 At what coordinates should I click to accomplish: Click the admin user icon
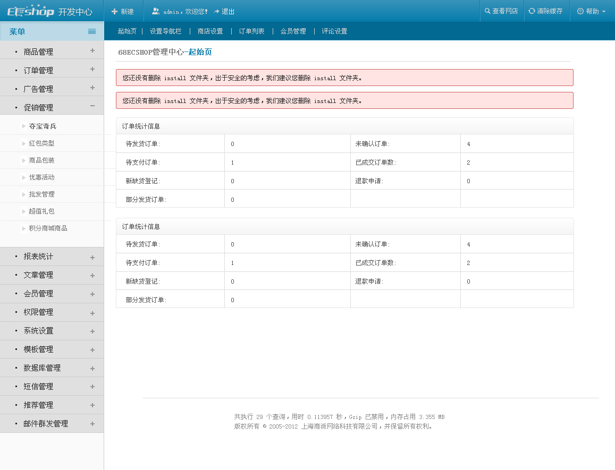pos(155,11)
